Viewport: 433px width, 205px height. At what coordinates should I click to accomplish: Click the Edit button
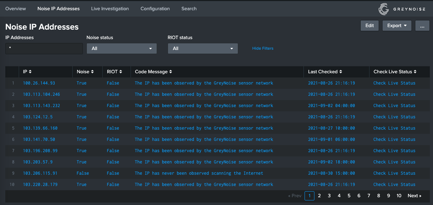(x=369, y=25)
